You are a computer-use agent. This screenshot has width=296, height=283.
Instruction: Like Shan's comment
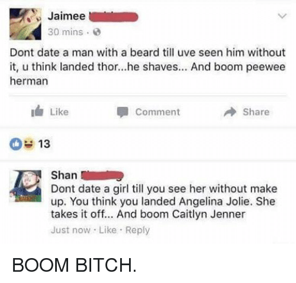click(x=108, y=230)
